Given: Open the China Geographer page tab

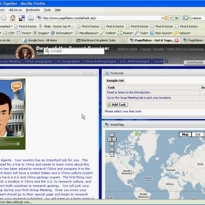Looking at the screenshot, I should [x=39, y=61].
